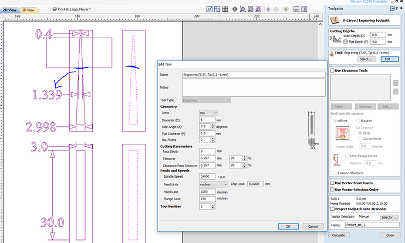Select the Climb cut direction

click(360, 133)
